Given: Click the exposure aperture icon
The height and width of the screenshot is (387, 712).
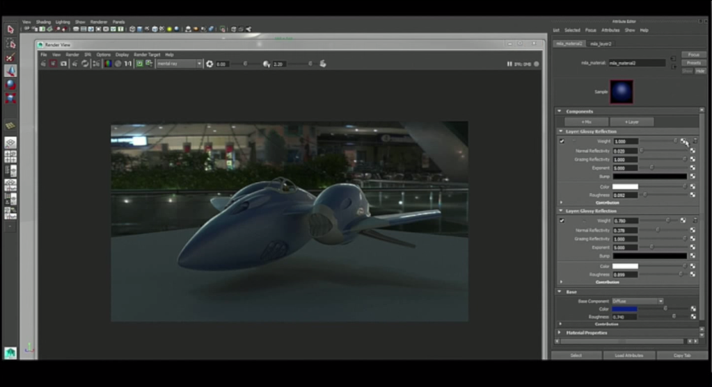Looking at the screenshot, I should (209, 64).
